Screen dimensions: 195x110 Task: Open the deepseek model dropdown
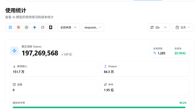93,27
